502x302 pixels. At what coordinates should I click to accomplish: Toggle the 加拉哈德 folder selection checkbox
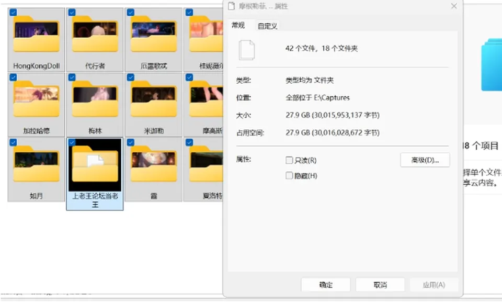[x=13, y=77]
